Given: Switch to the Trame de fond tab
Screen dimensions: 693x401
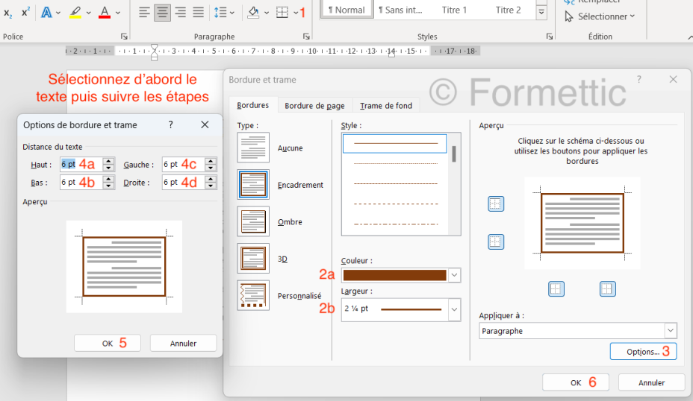Looking at the screenshot, I should 386,106.
